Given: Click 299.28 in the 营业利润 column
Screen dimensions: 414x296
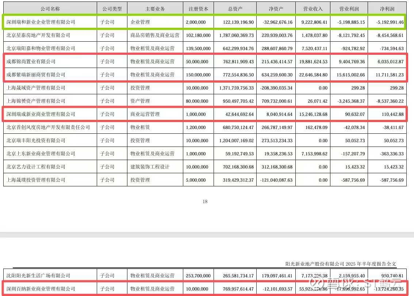Looking at the screenshot, I should click(358, 88).
